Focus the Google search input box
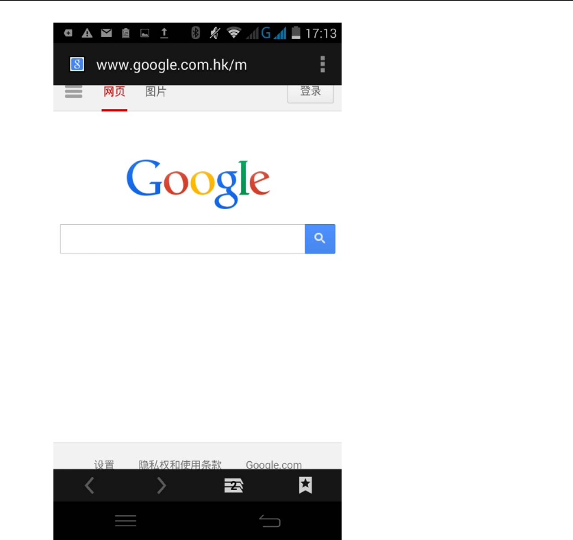 coord(182,239)
